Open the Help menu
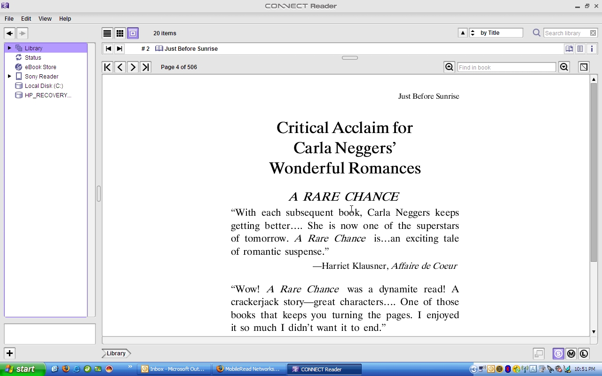 pyautogui.click(x=65, y=19)
